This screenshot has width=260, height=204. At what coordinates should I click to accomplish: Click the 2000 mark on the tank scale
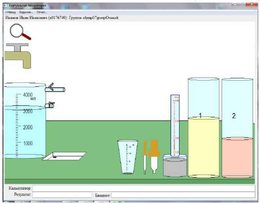tap(28, 127)
